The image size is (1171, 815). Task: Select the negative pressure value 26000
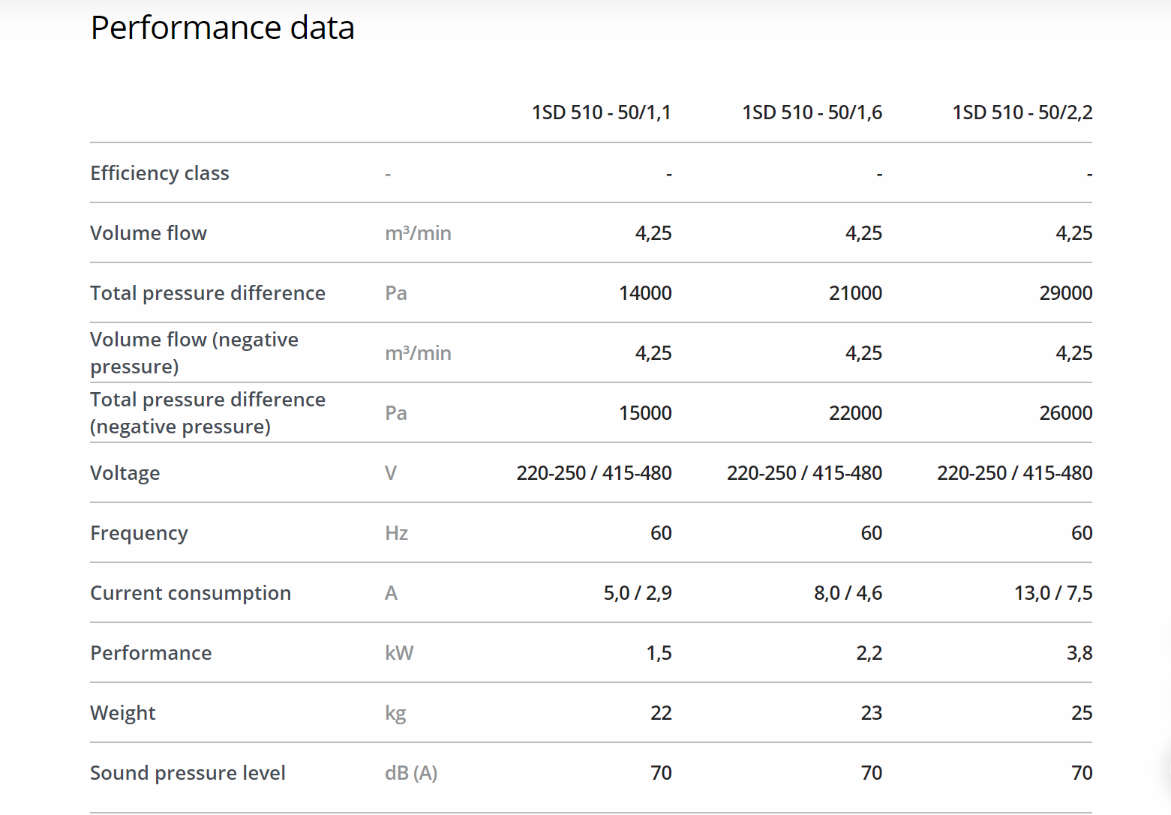1065,413
